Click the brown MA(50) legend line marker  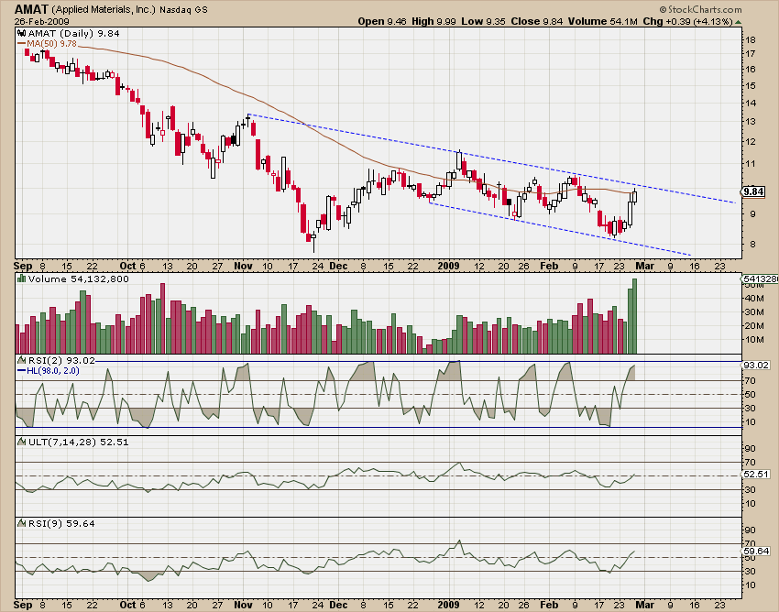tap(21, 44)
